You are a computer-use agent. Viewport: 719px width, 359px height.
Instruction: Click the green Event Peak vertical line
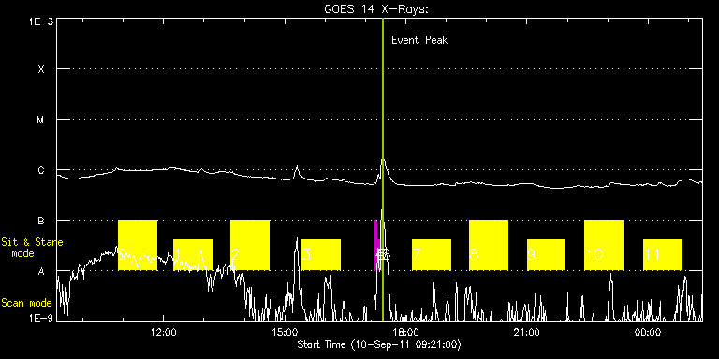(x=382, y=169)
